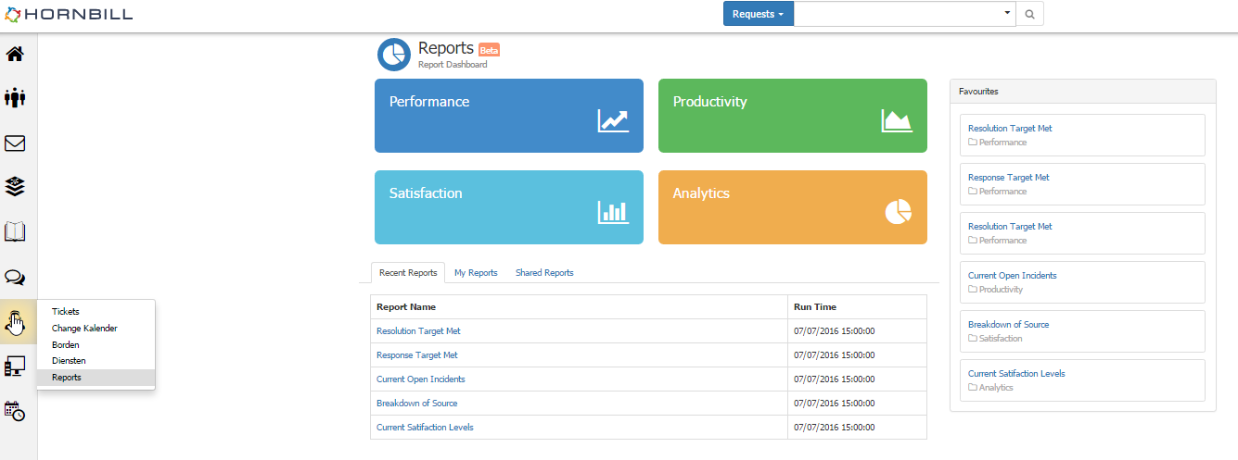Open Current Open Incidents report link
This screenshot has width=1238, height=460.
[421, 379]
